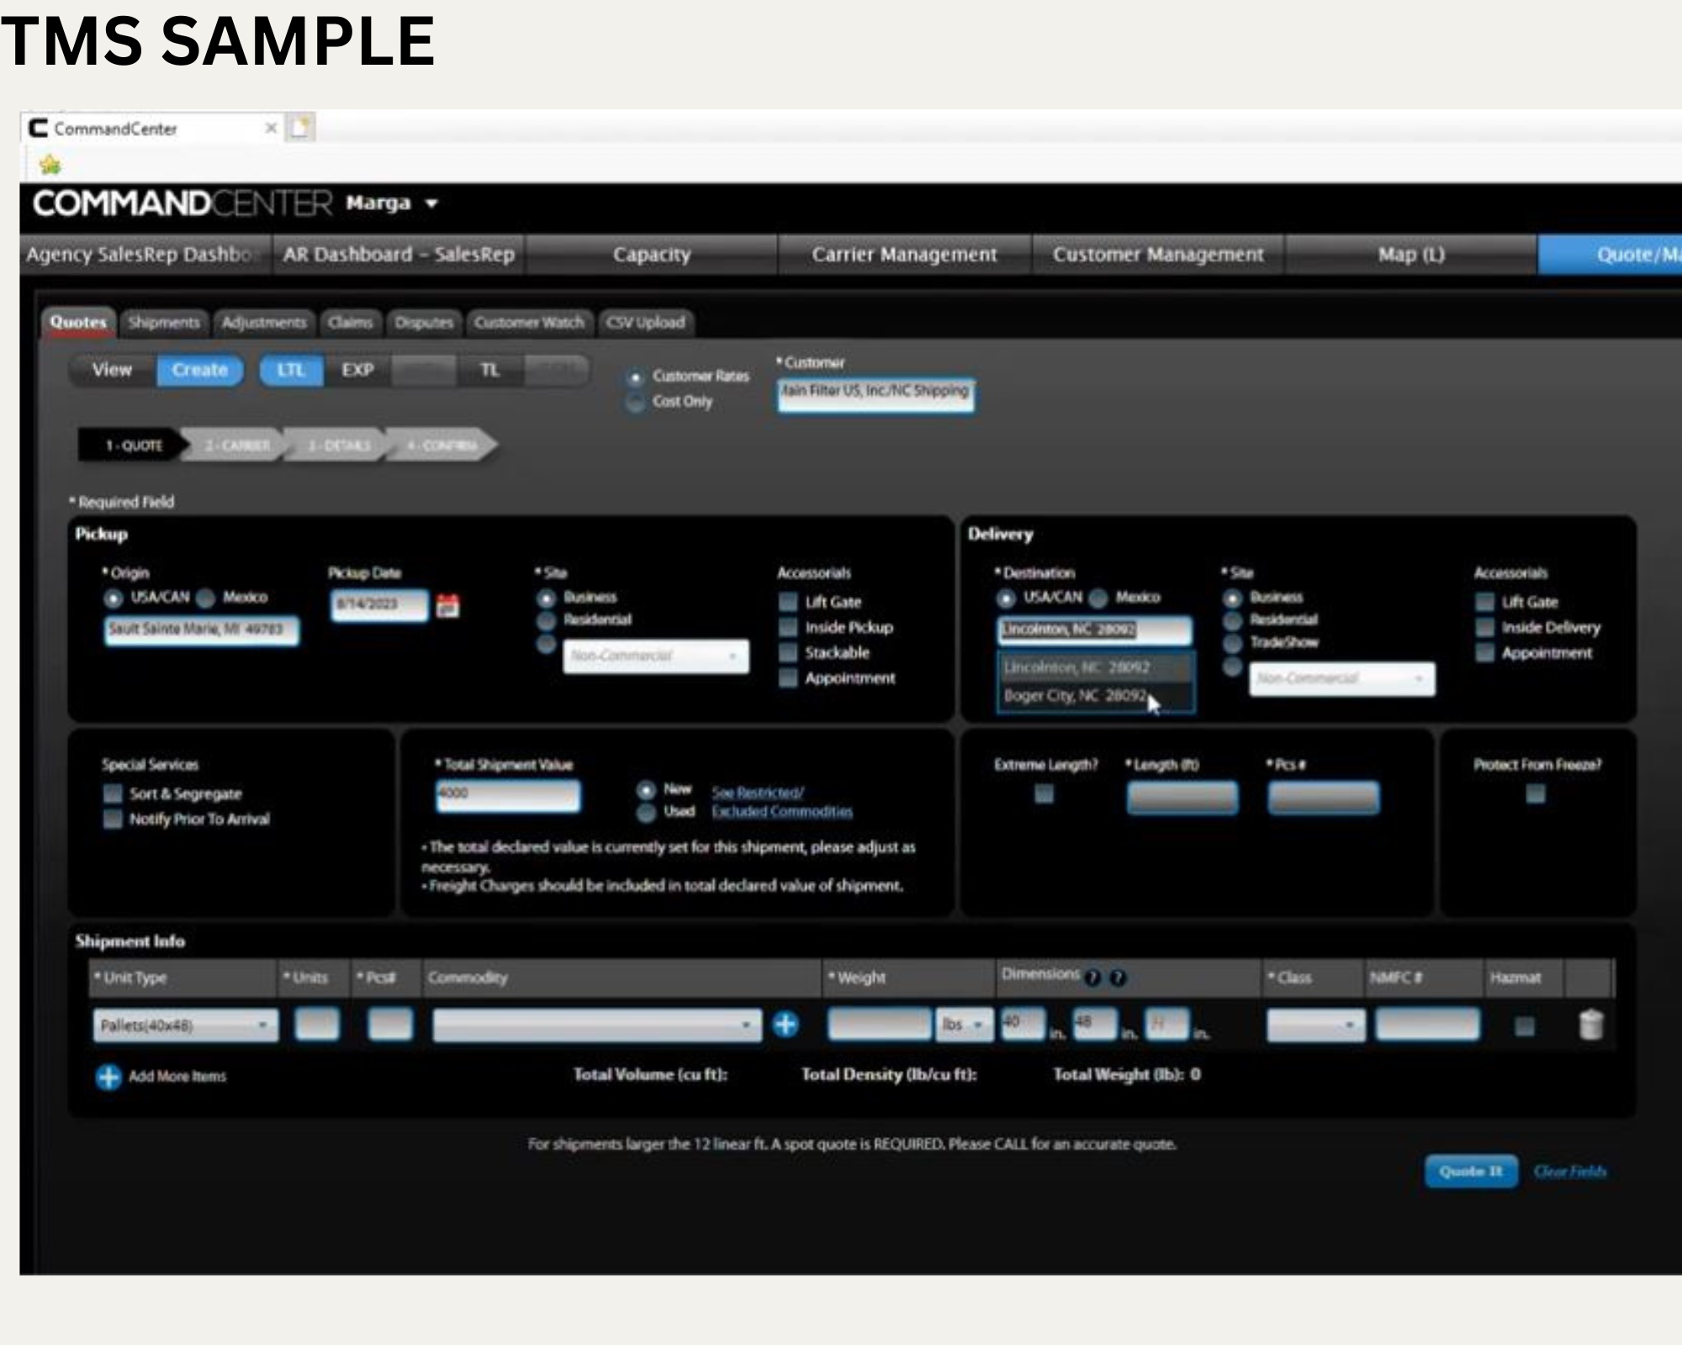Click the second Dimensions help question icon

tap(1118, 978)
